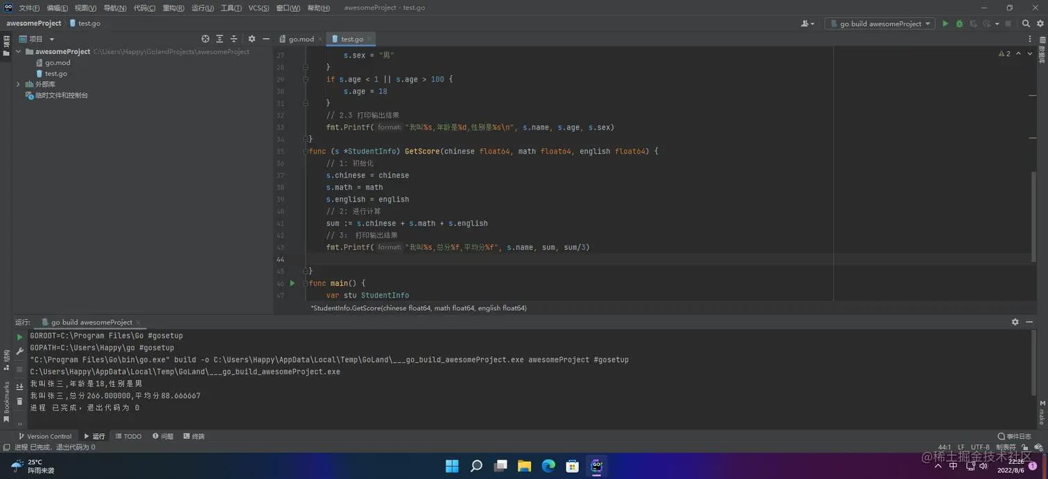Viewport: 1048px width, 479px height.
Task: Toggle code fold at line 35 GetScore
Action: coord(305,152)
